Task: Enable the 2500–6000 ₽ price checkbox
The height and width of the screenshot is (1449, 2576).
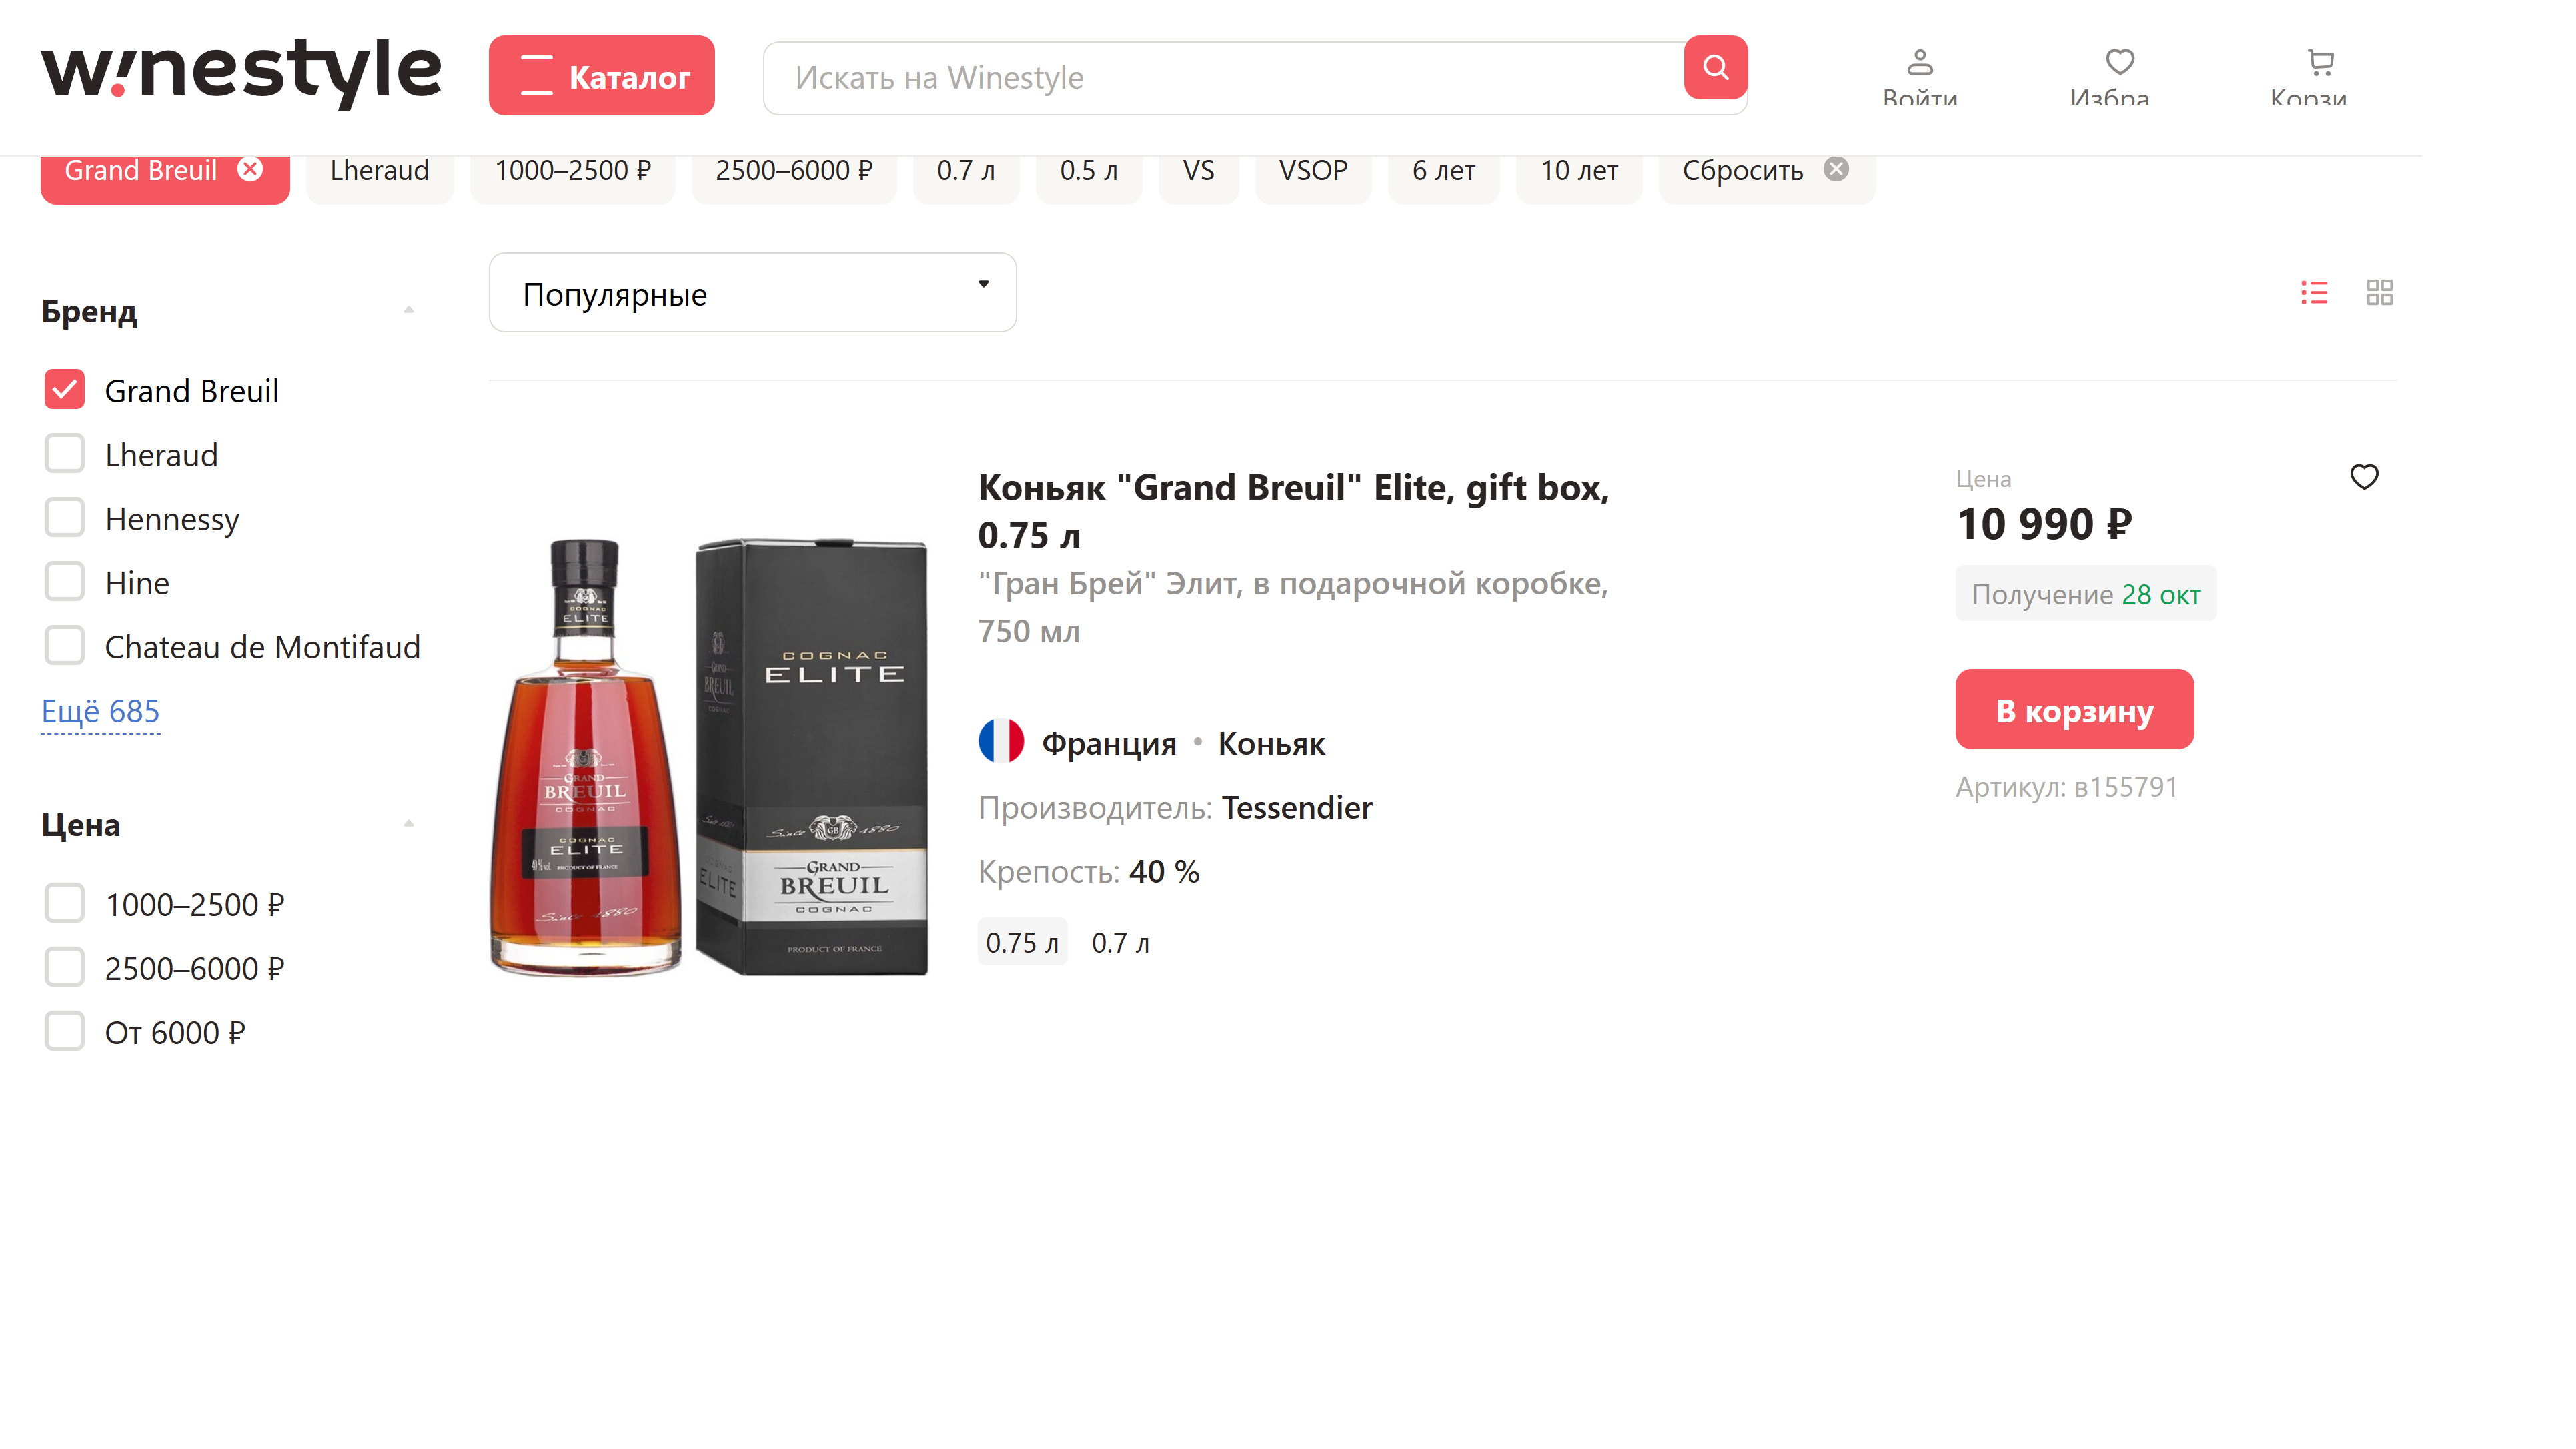Action: tap(65, 967)
